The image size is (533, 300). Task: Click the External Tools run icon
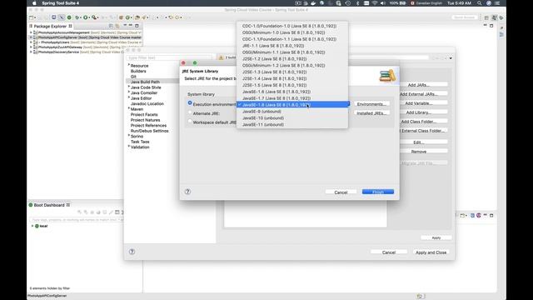pyautogui.click(x=94, y=17)
